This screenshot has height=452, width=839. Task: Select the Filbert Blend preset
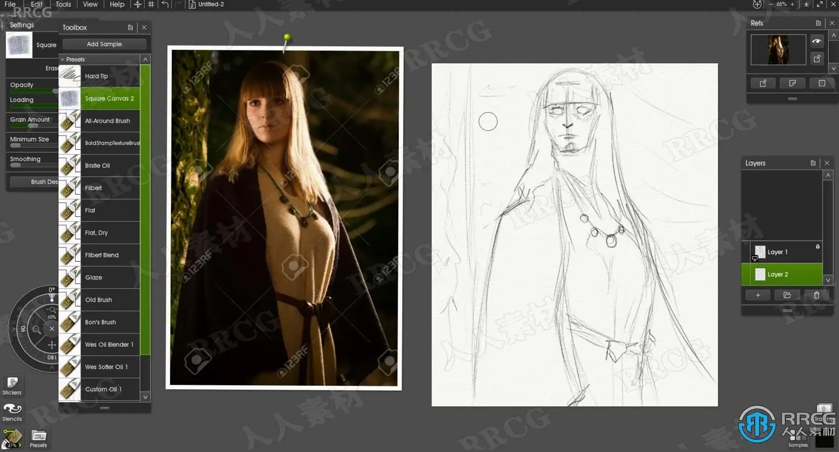[99, 255]
